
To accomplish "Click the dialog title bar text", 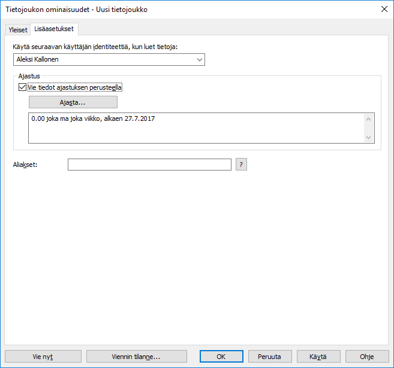I will pos(76,10).
